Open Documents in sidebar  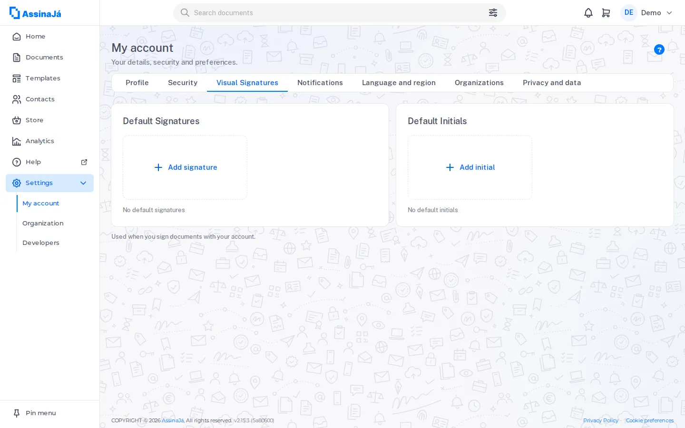pos(49,58)
